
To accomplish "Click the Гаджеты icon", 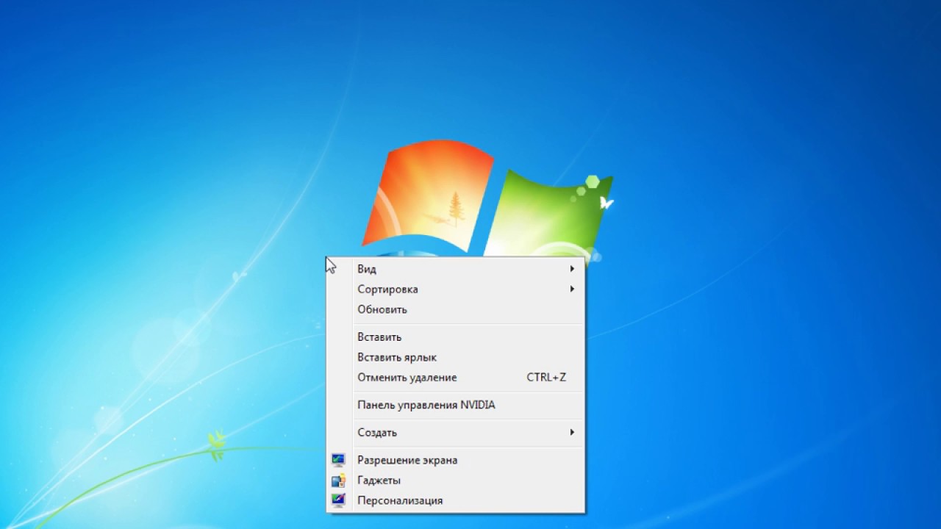I will coord(338,481).
